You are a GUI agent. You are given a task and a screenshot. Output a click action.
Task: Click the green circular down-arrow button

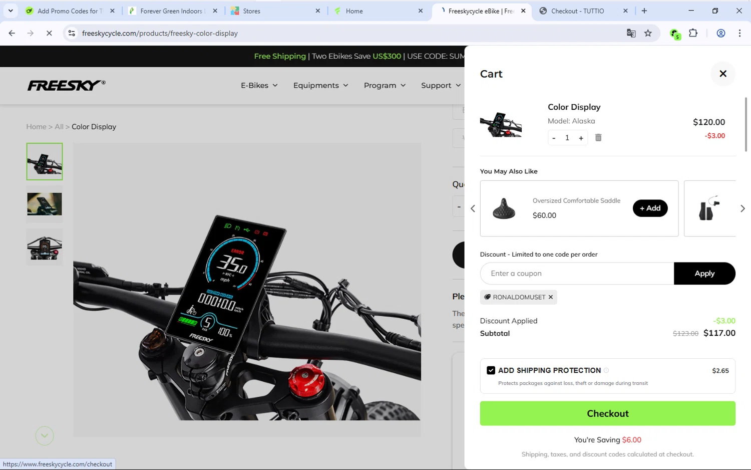(45, 436)
